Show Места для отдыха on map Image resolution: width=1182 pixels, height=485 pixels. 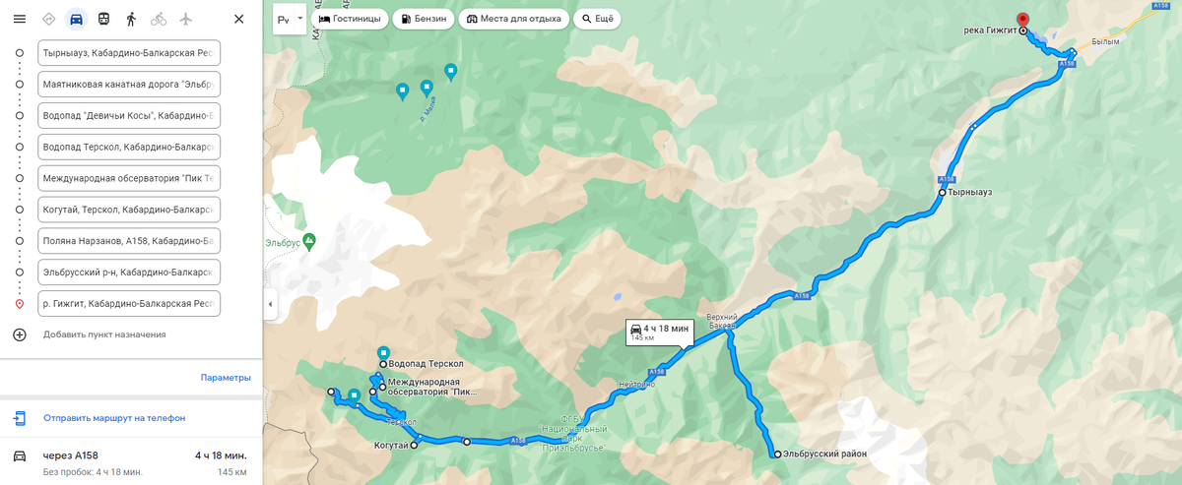point(514,19)
